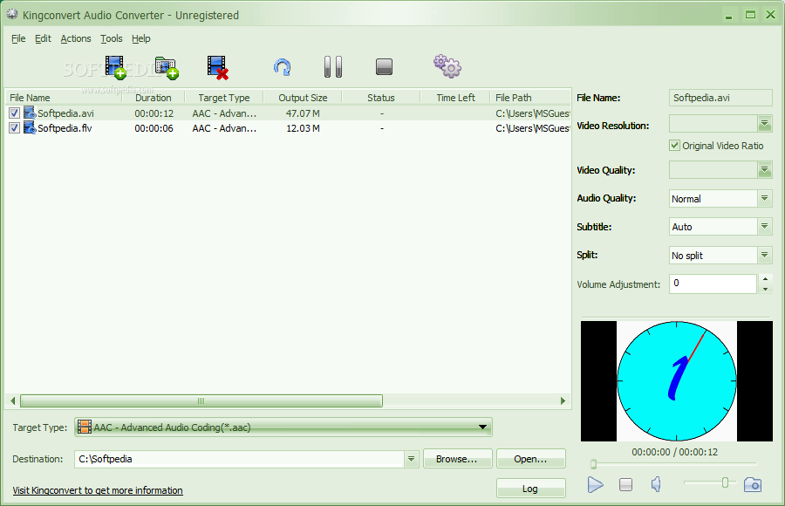Open the Actions menu
This screenshot has height=506, width=785.
[x=76, y=38]
